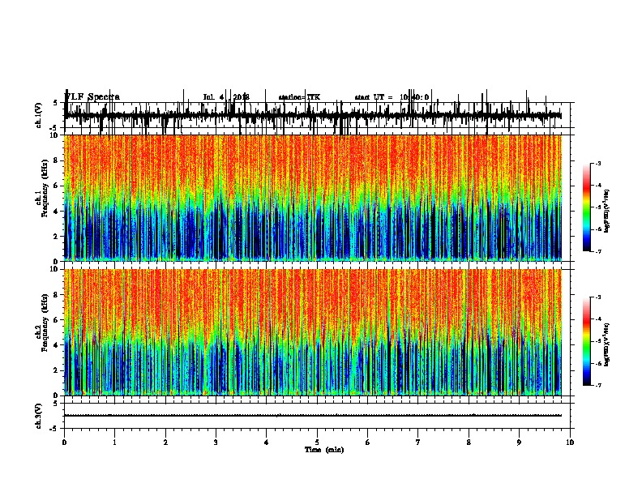Viewport: 642px width, 496px height.
Task: Click the ch.2 frequency axis "6" tick label
Action: tap(56, 320)
